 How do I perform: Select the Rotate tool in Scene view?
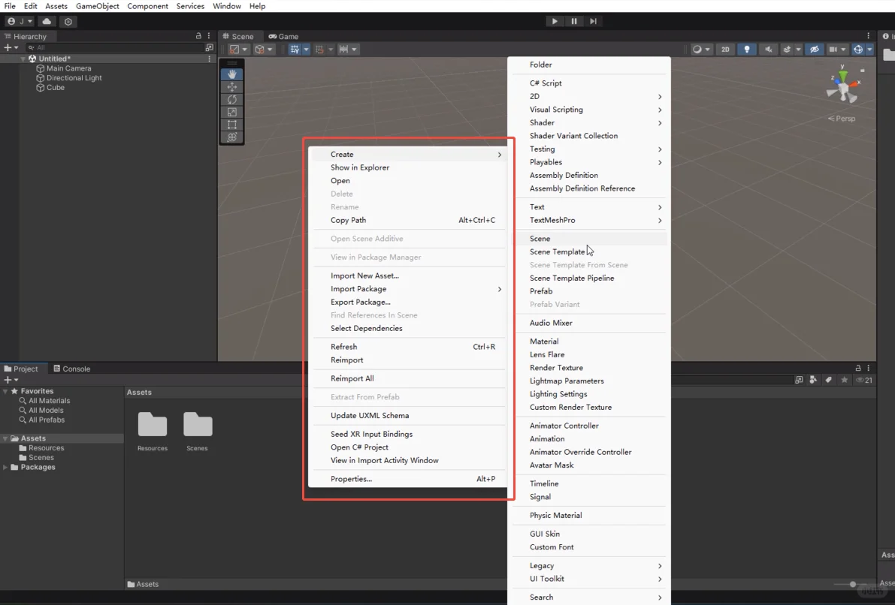coord(231,99)
